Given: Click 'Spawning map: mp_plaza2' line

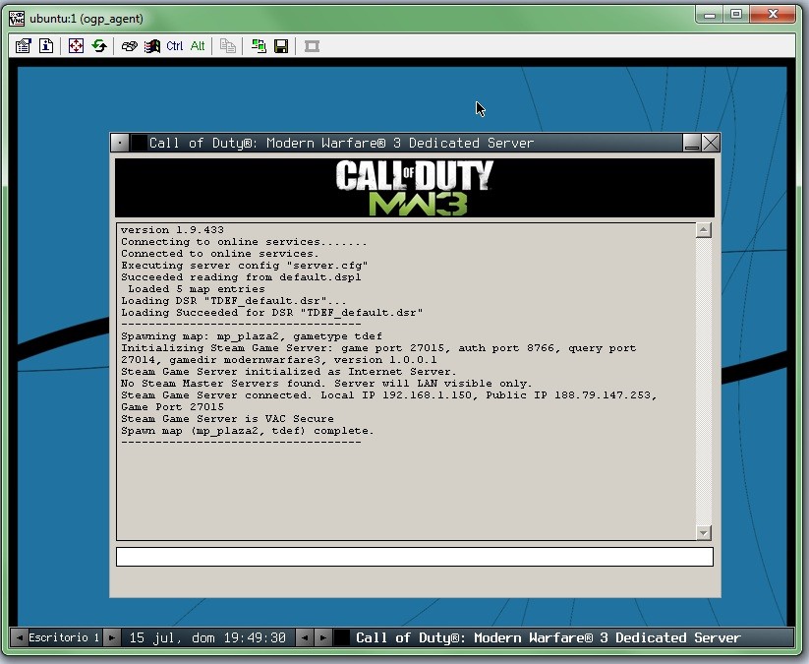Looking at the screenshot, I should [x=252, y=336].
